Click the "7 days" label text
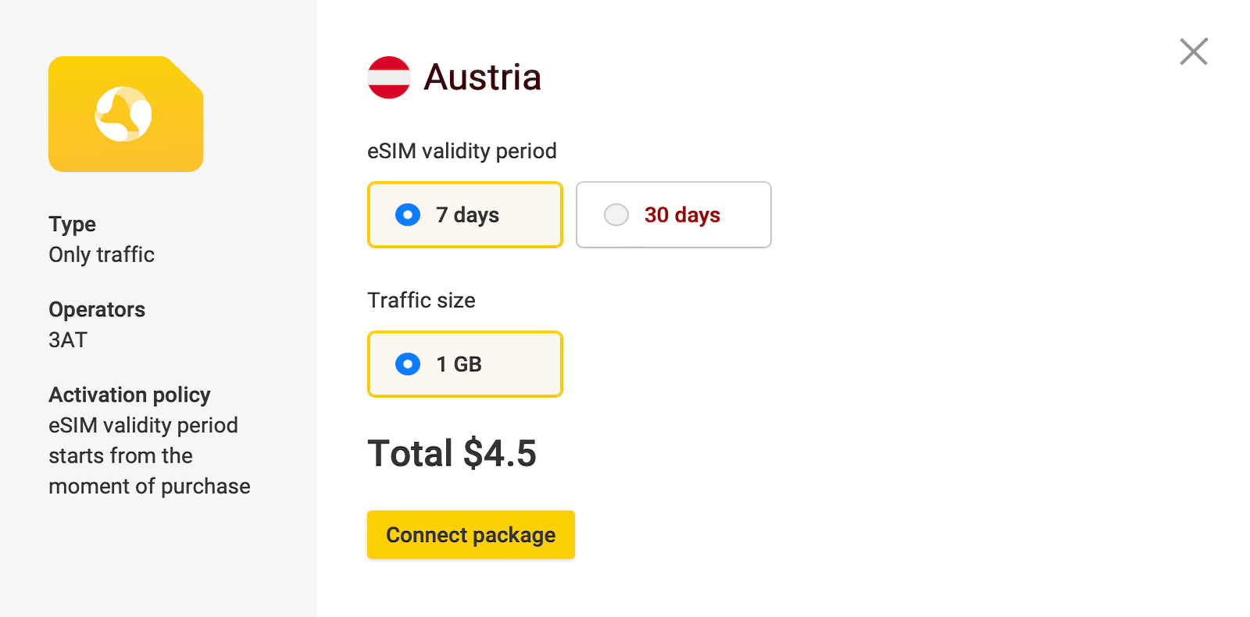The image size is (1250, 617). pos(467,215)
